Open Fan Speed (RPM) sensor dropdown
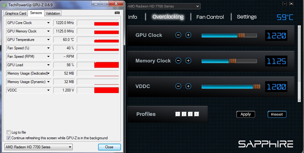 click(48, 57)
